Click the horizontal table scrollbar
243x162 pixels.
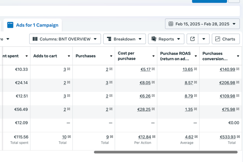166,152
